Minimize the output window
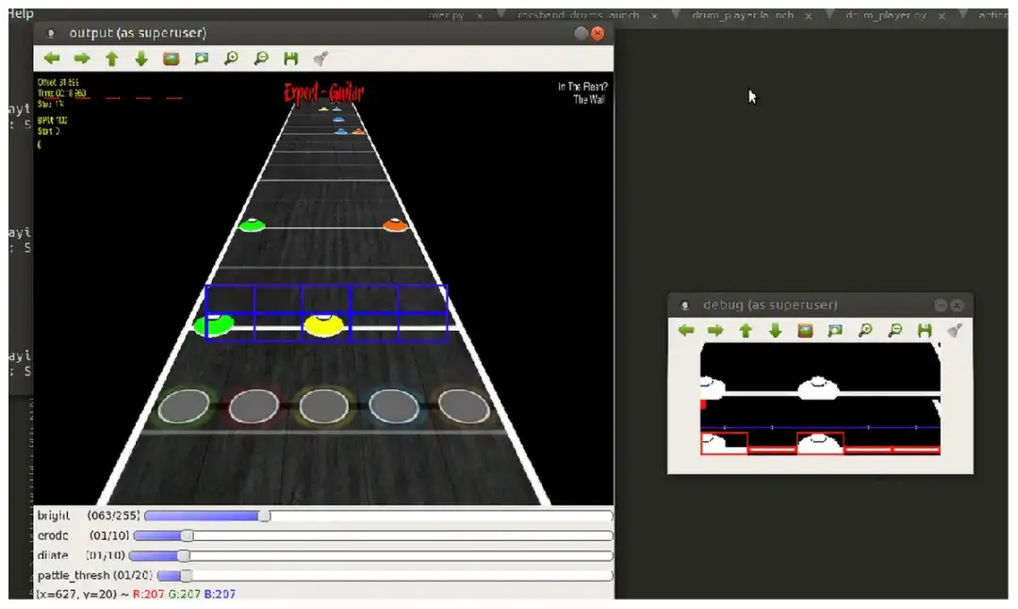This screenshot has height=609, width=1018. point(582,33)
